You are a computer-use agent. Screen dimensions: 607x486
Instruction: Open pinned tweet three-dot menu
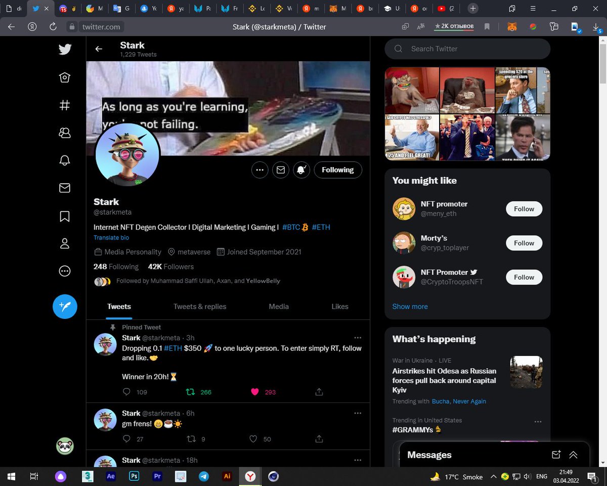coord(358,338)
